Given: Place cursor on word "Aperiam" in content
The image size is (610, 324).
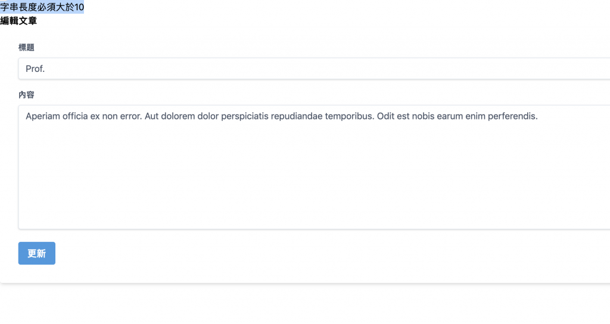Looking at the screenshot, I should point(43,116).
